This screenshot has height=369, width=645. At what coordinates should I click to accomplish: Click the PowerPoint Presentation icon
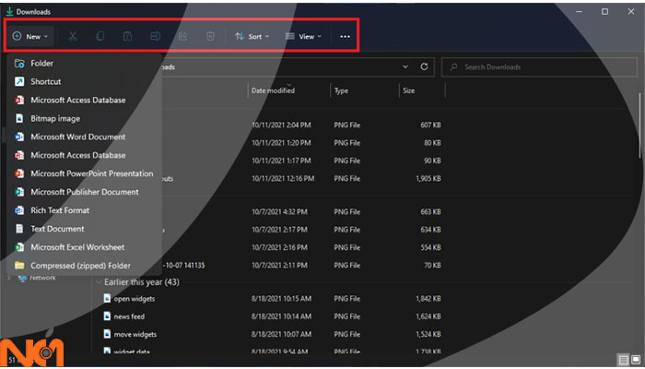19,173
